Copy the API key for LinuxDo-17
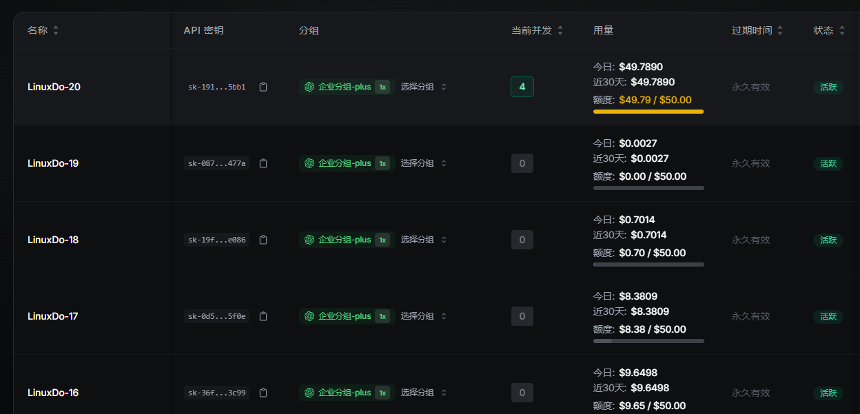This screenshot has width=860, height=414. point(263,316)
